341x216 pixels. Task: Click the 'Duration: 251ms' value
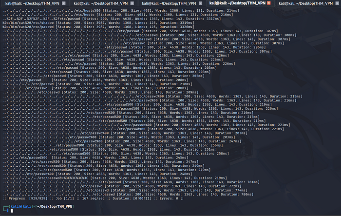pos(199,149)
